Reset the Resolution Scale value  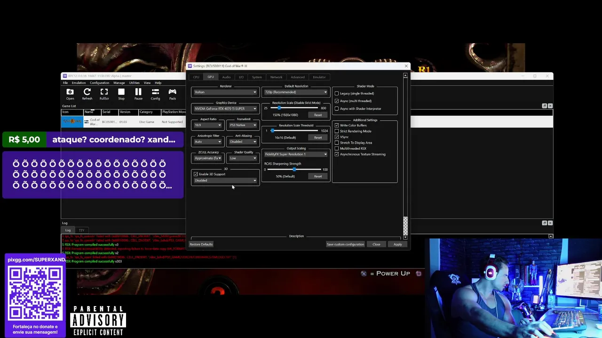318,115
